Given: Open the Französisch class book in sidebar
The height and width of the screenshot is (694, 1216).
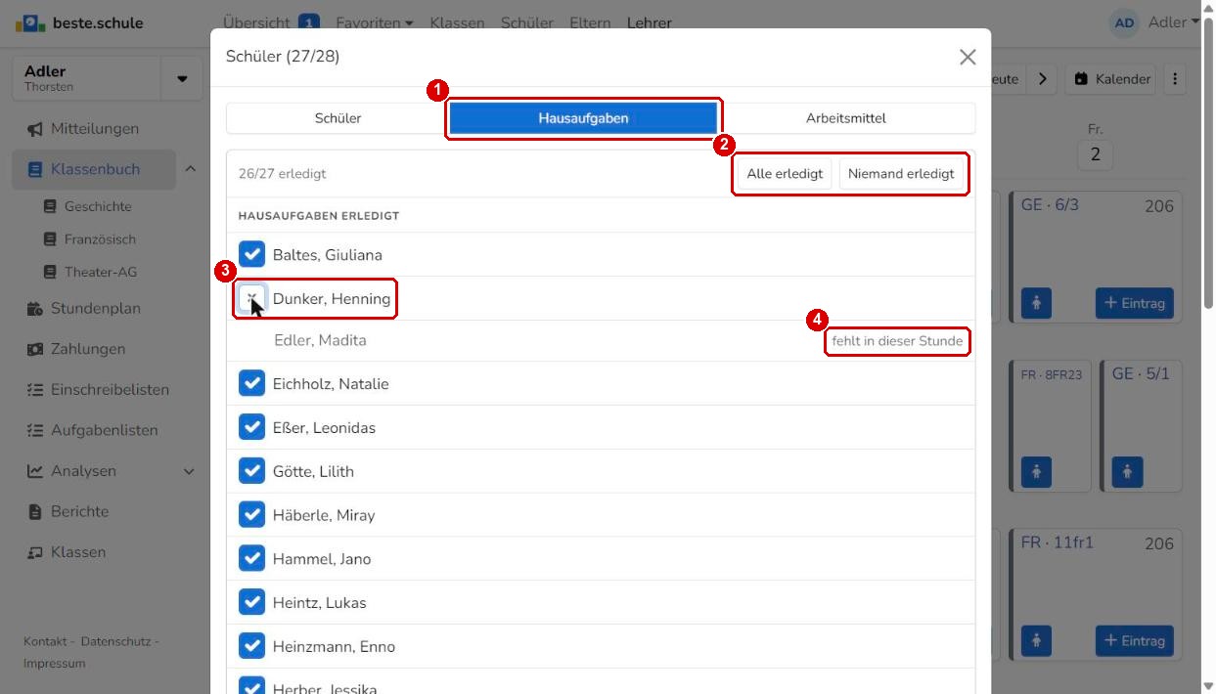Looking at the screenshot, I should (x=100, y=239).
